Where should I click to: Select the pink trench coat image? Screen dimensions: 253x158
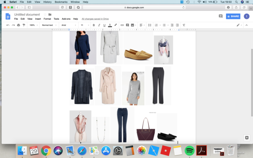pyautogui.click(x=108, y=86)
